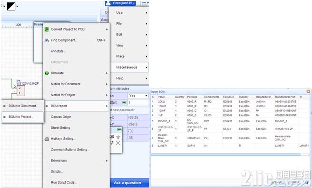
Task: Open the User submenu
Action: pyautogui.click(x=129, y=13)
